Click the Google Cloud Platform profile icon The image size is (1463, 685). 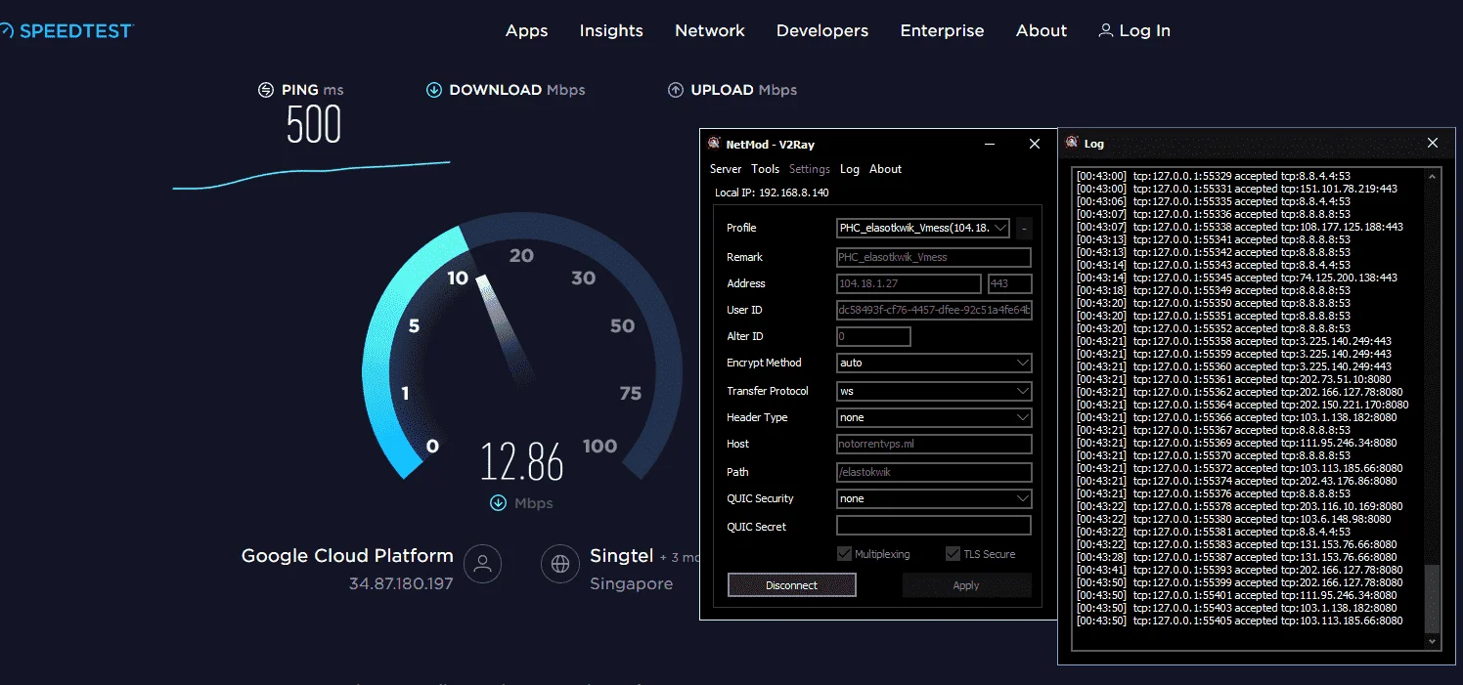pos(482,564)
